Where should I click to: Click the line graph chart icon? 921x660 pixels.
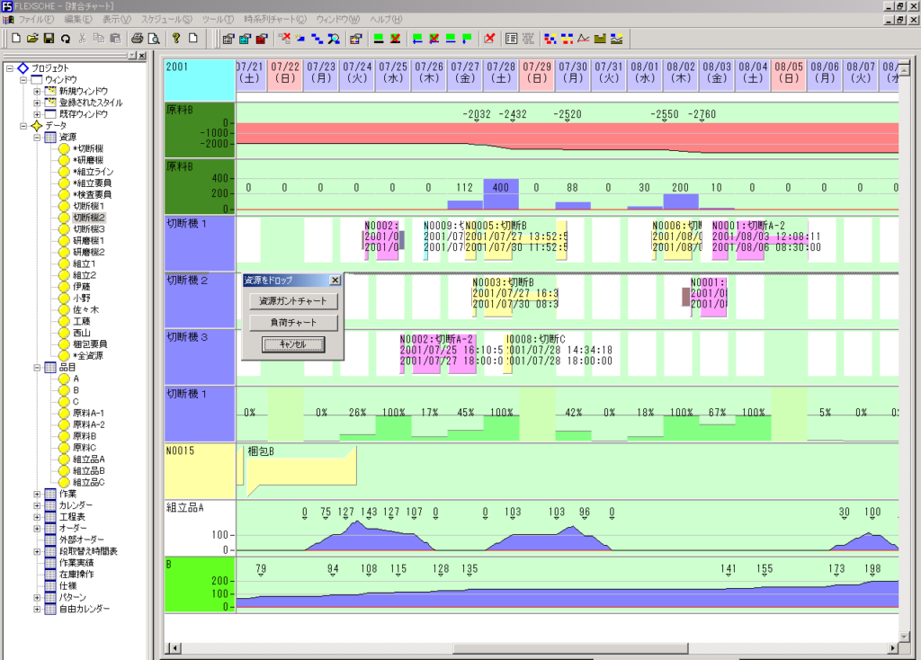click(583, 39)
